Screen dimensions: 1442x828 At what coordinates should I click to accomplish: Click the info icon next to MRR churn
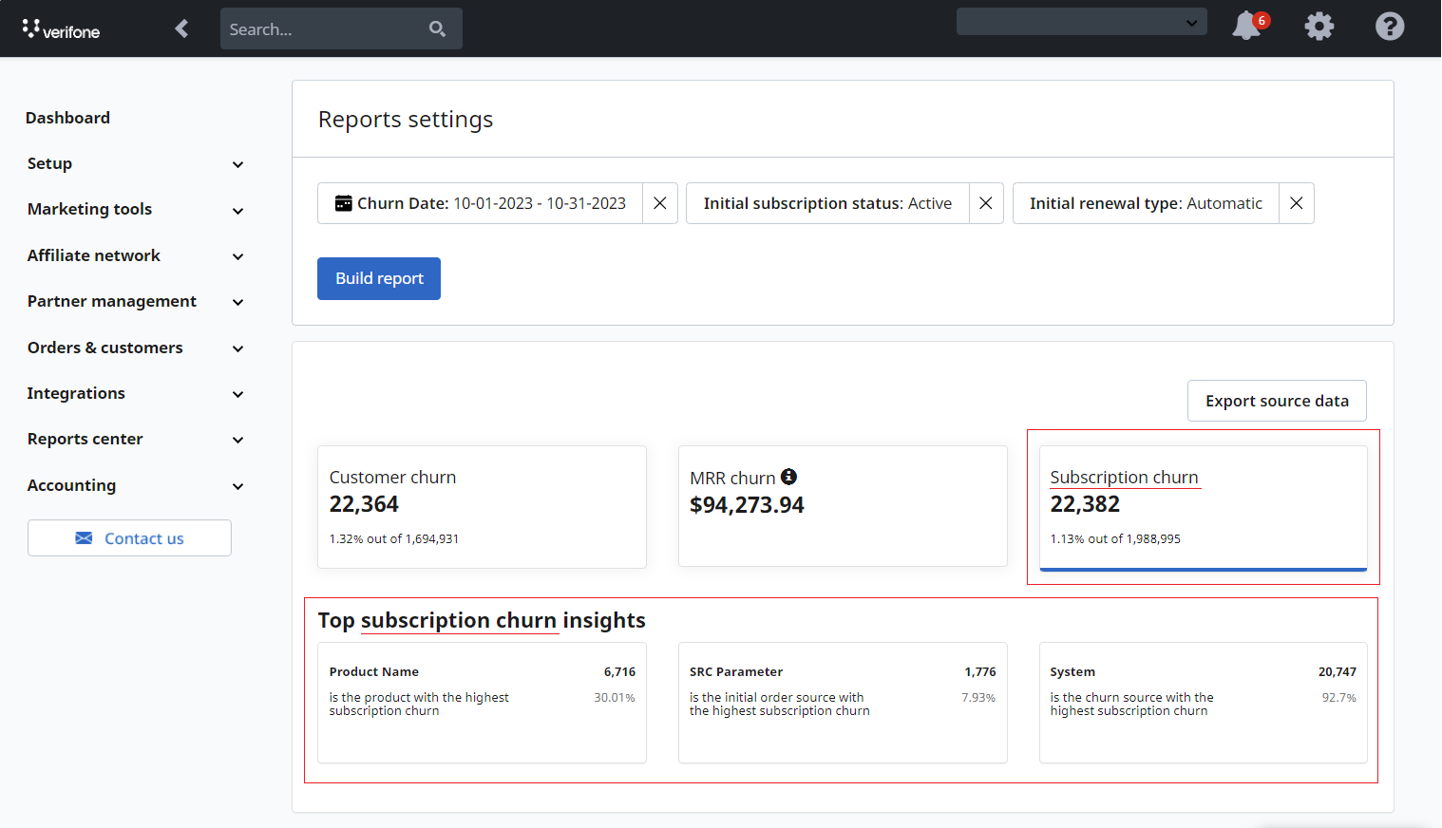(x=788, y=476)
